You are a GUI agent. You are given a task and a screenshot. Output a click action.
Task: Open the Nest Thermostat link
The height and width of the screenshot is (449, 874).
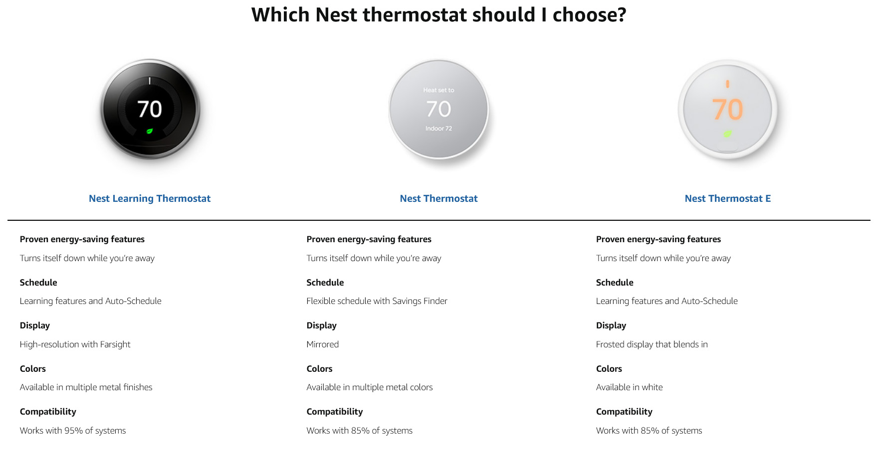[x=438, y=198]
